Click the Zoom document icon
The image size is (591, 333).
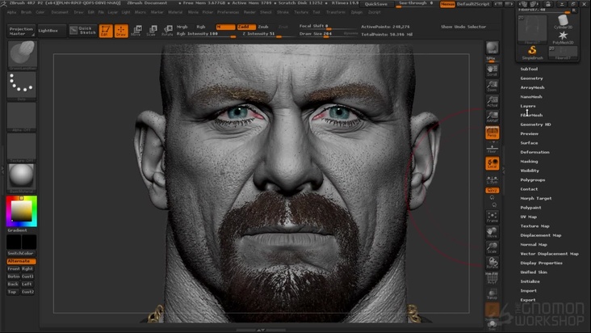tap(492, 86)
